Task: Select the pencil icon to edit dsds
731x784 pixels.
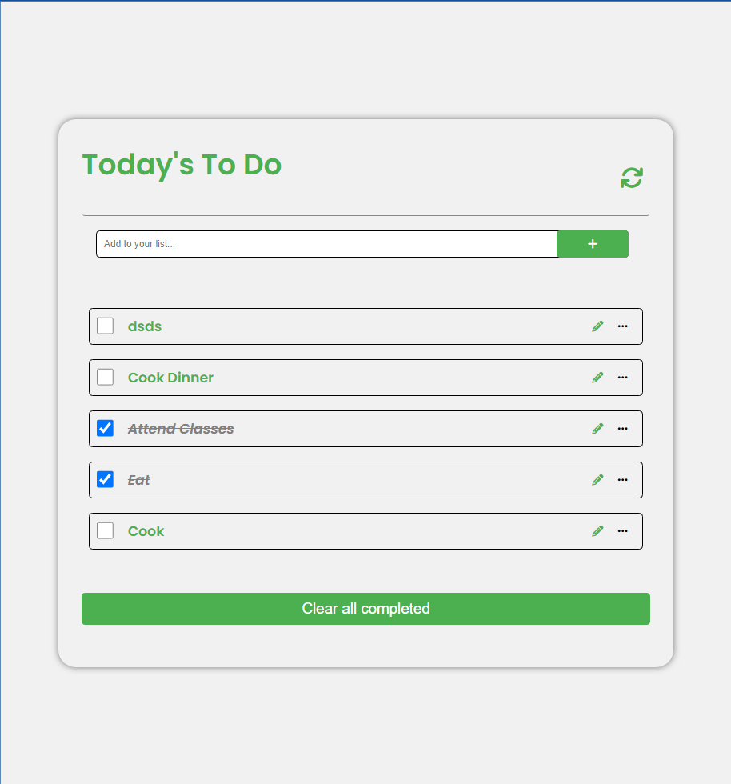Action: [x=597, y=326]
